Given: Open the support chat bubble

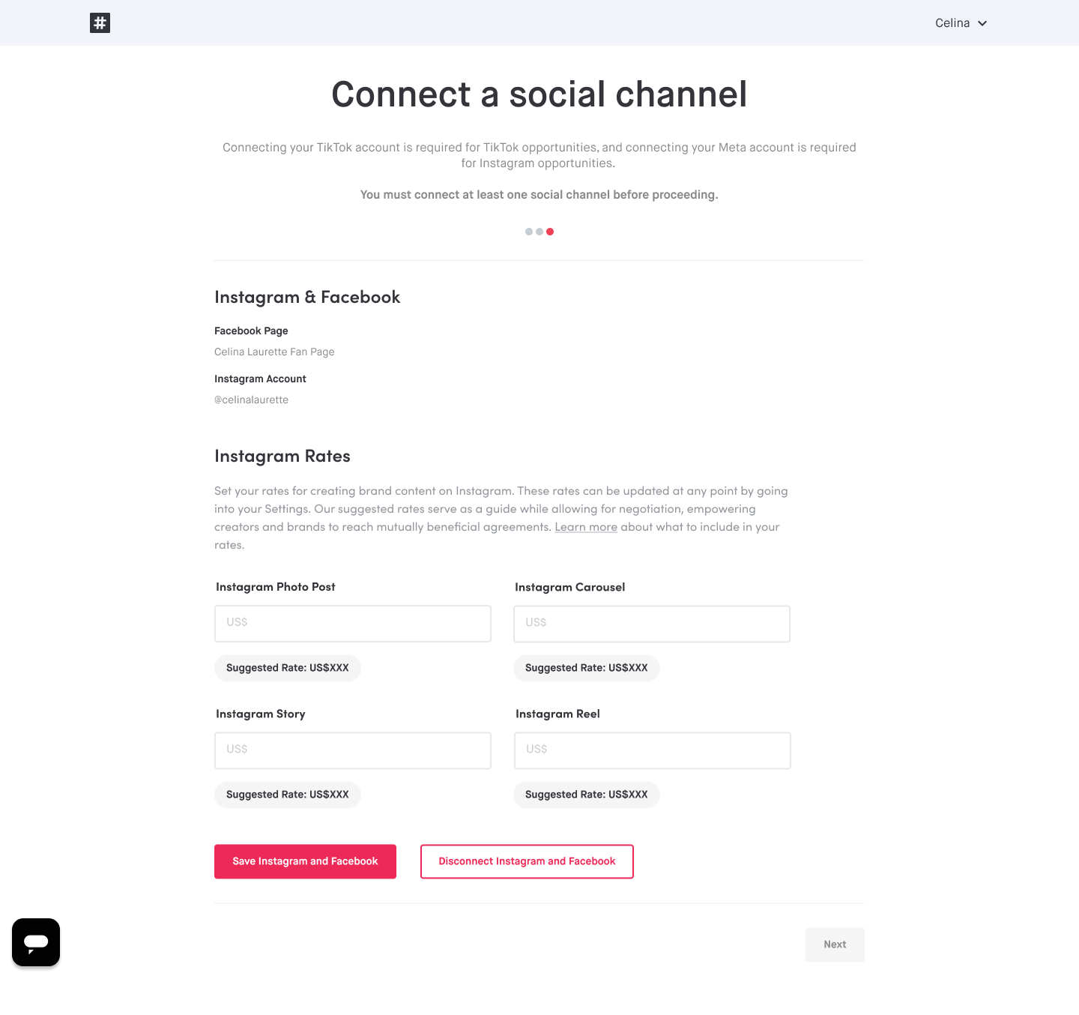Looking at the screenshot, I should click(35, 942).
